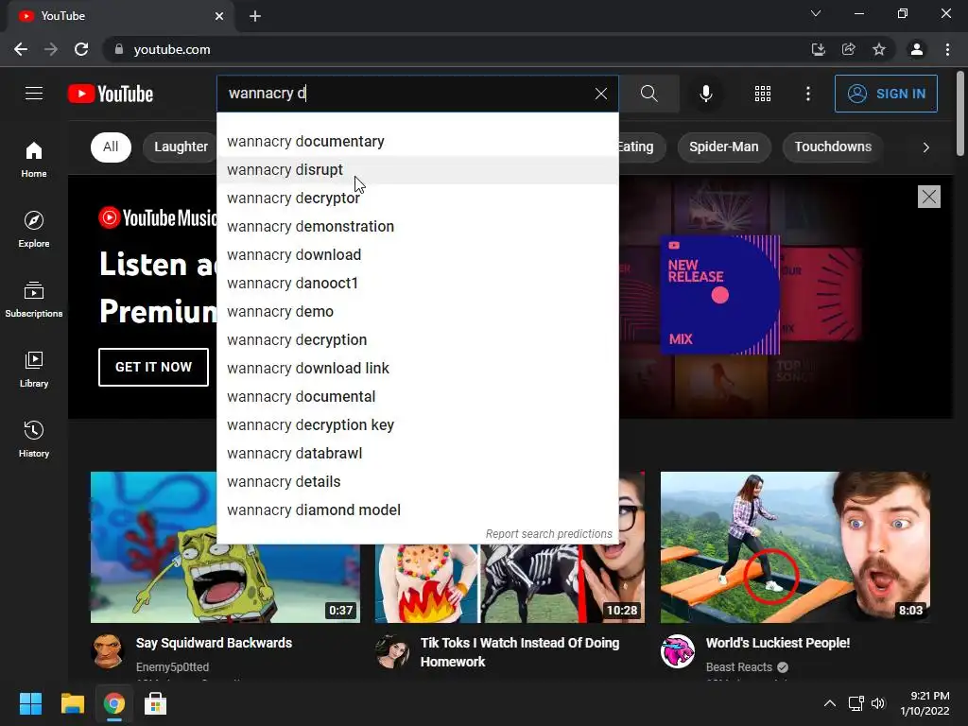This screenshot has height=726, width=968.
Task: Open Beast Reacts channel avatar
Action: [x=677, y=651]
